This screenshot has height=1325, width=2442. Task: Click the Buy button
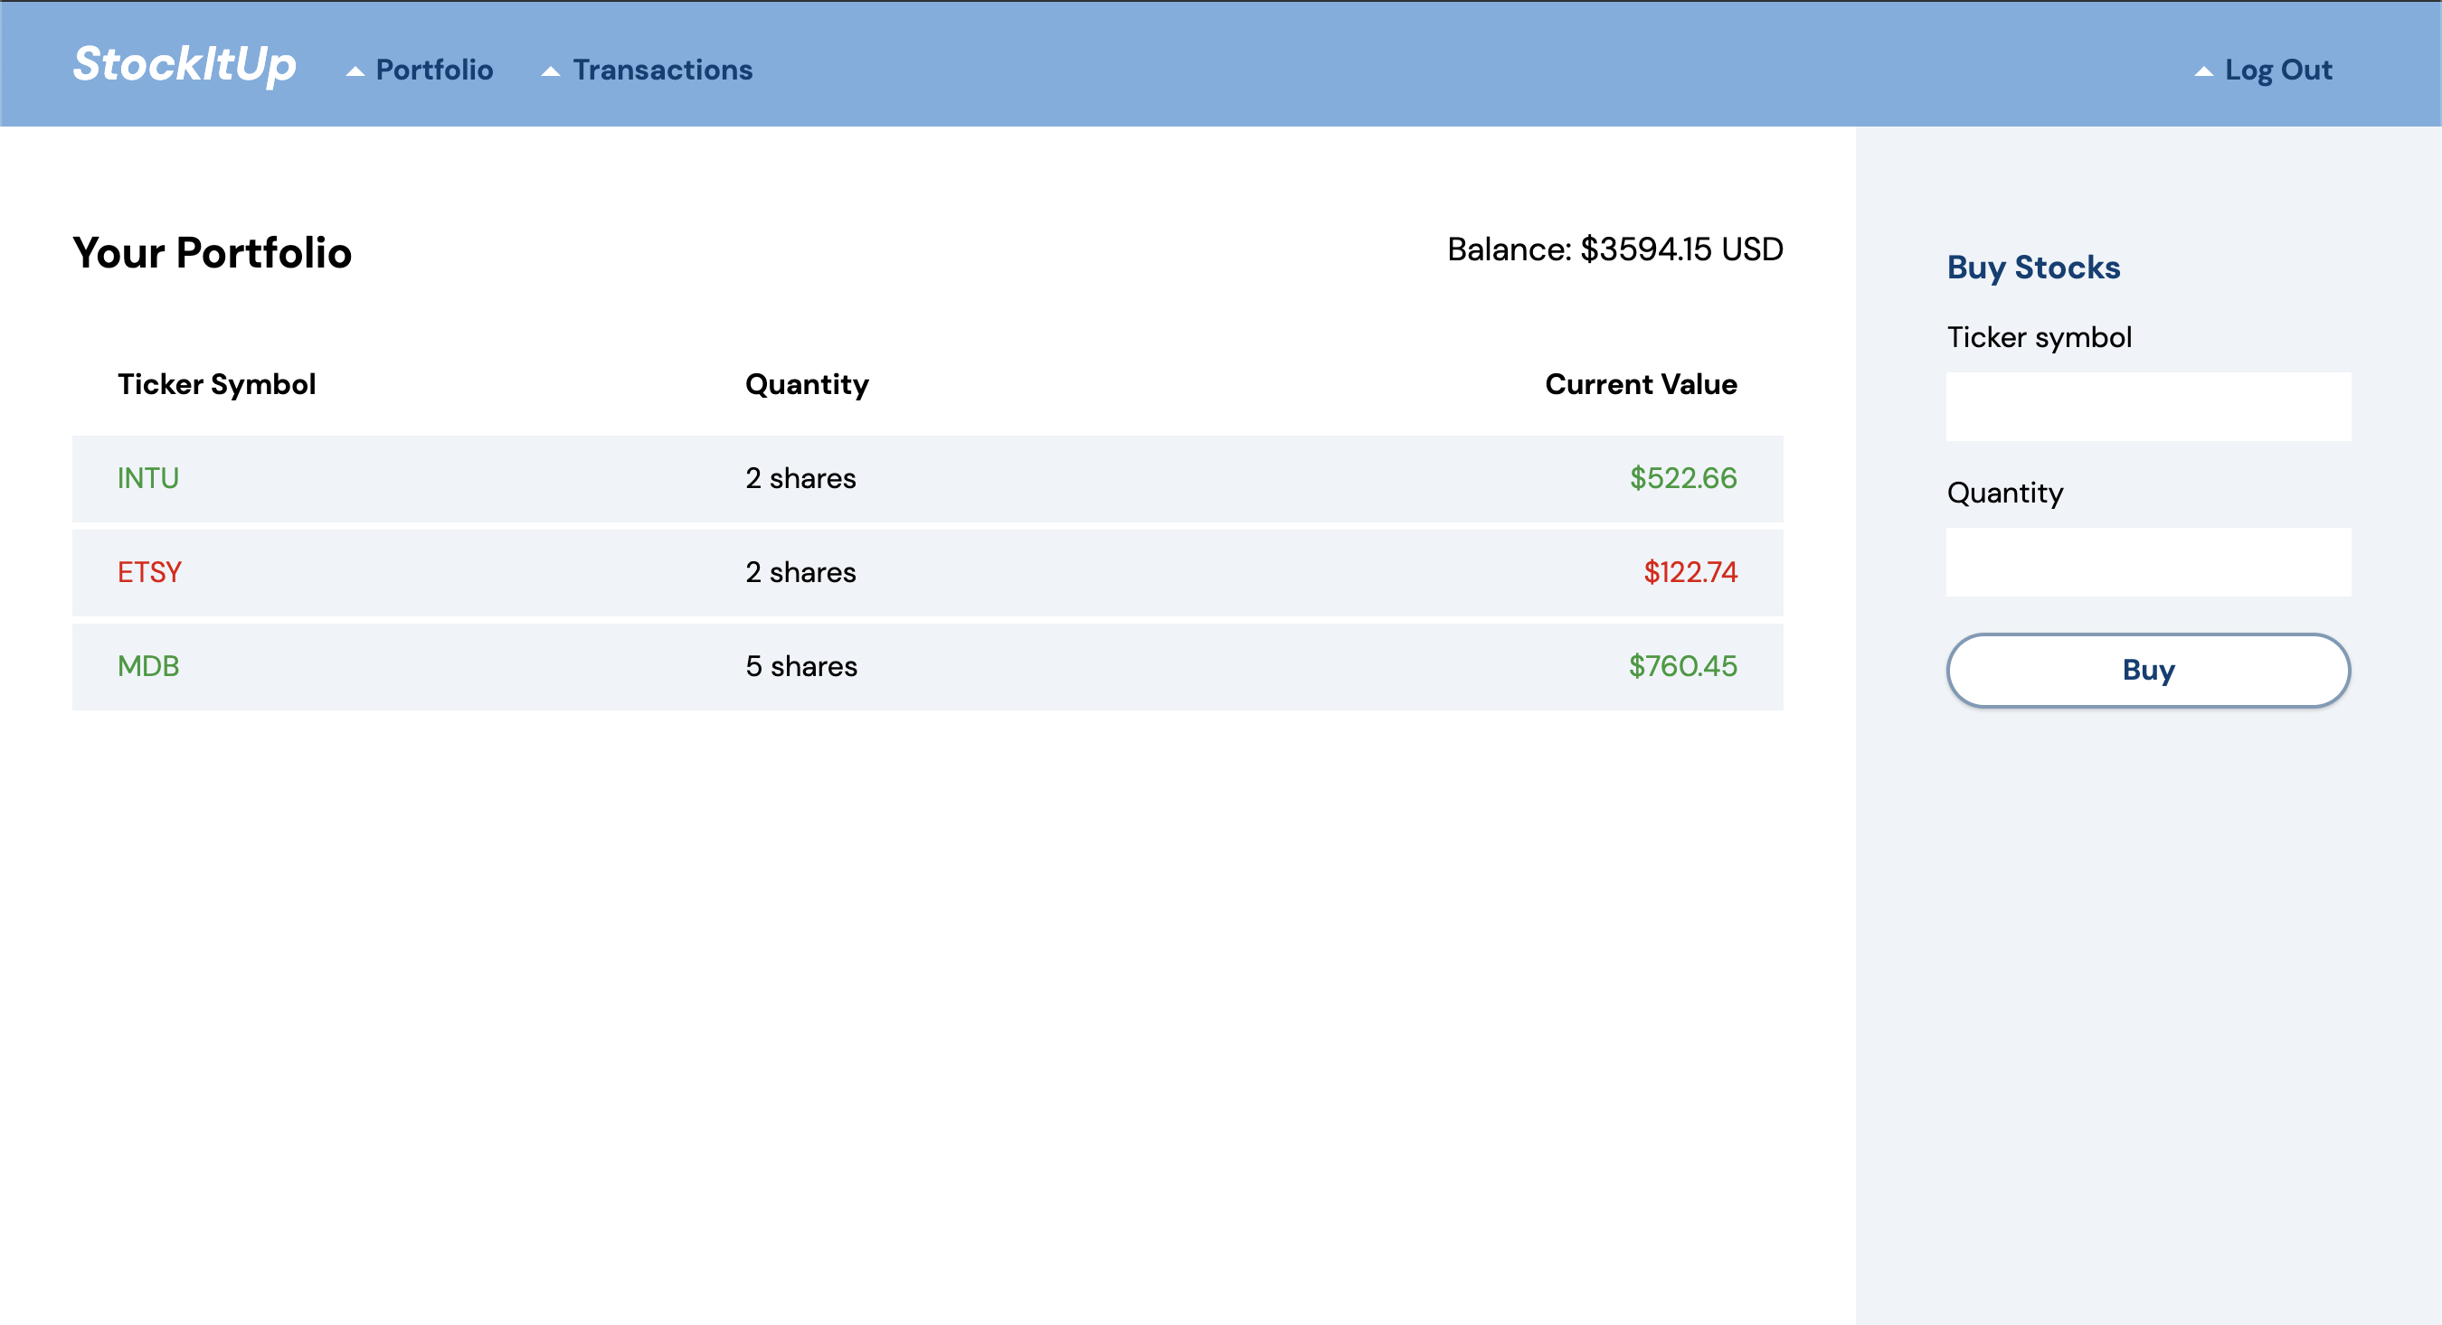2148,670
